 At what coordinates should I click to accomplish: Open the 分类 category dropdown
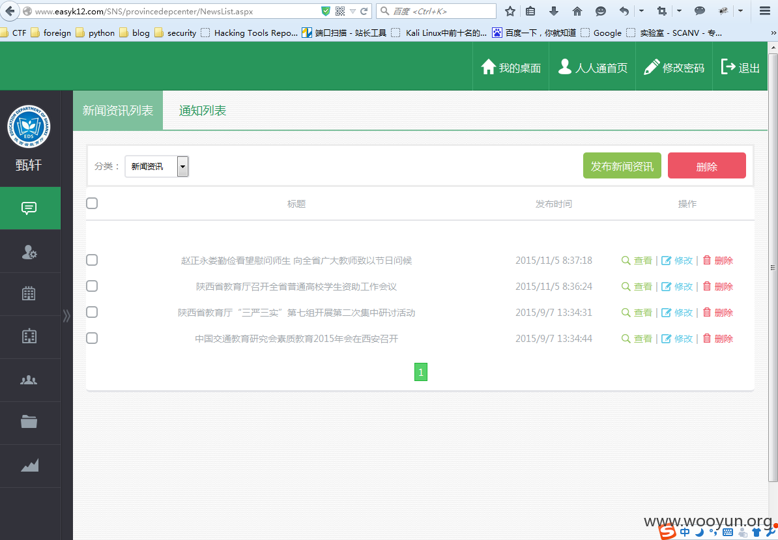(156, 166)
